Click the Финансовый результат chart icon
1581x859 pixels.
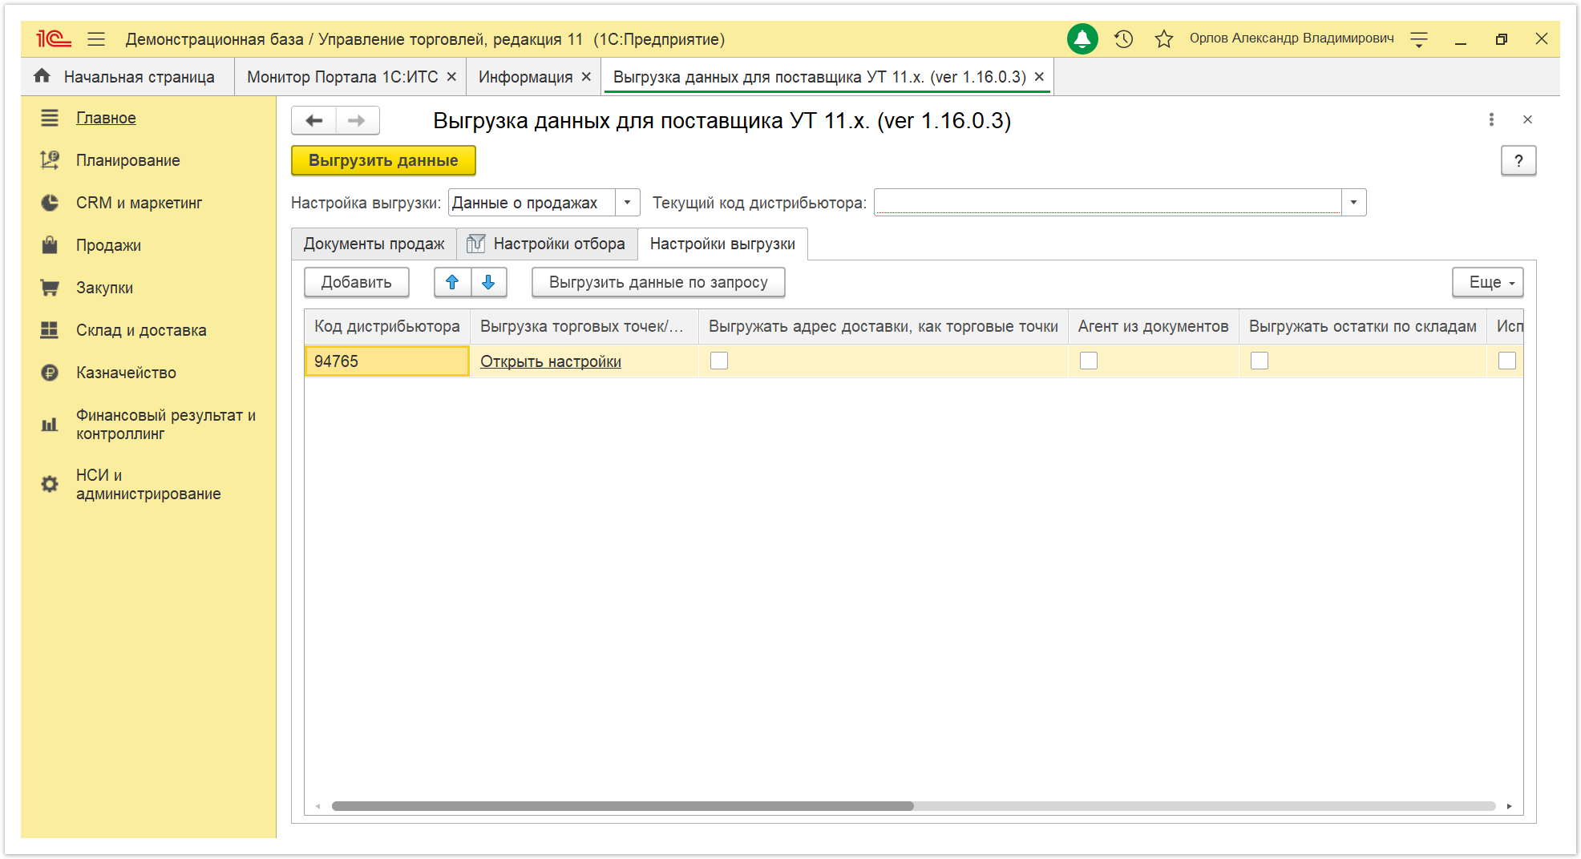coord(50,425)
